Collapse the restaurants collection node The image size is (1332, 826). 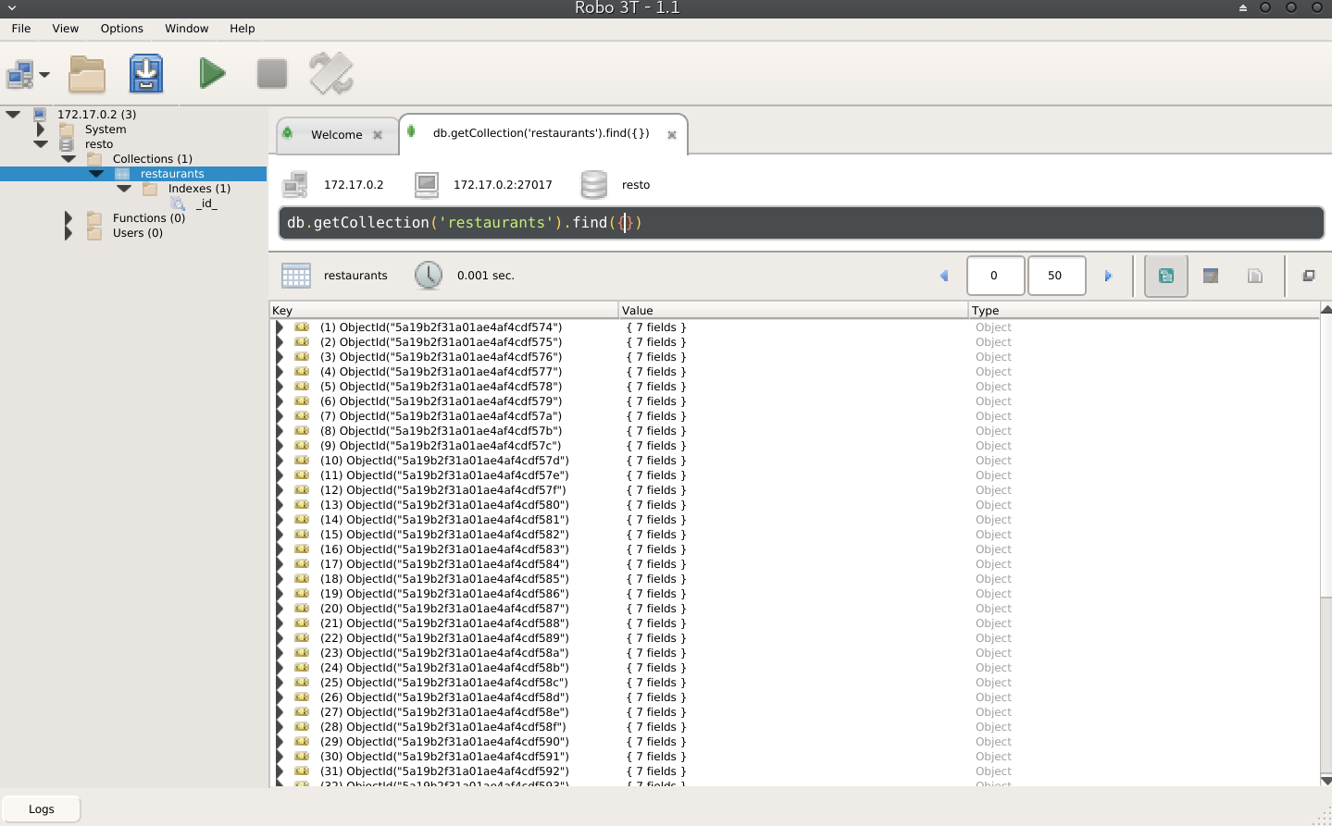tap(96, 174)
